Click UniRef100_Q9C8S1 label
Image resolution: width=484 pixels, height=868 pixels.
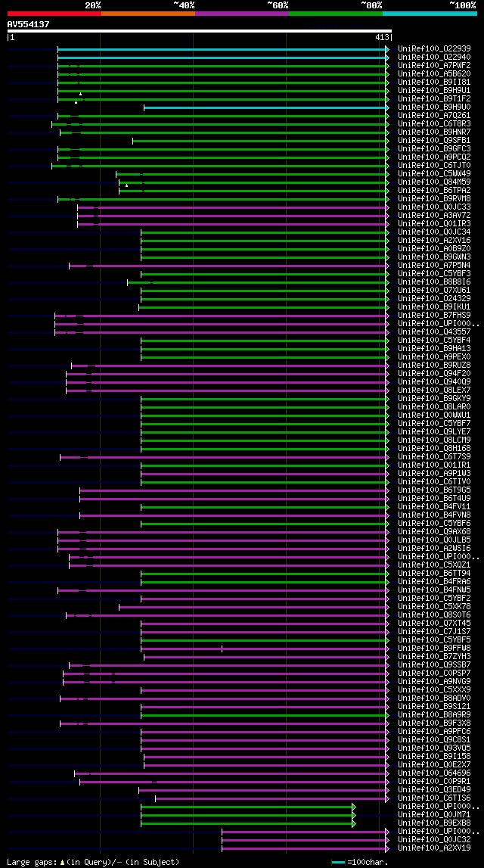point(434,740)
